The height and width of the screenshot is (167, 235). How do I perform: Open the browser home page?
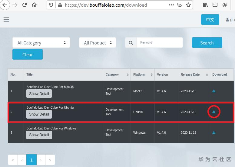(x=34, y=5)
